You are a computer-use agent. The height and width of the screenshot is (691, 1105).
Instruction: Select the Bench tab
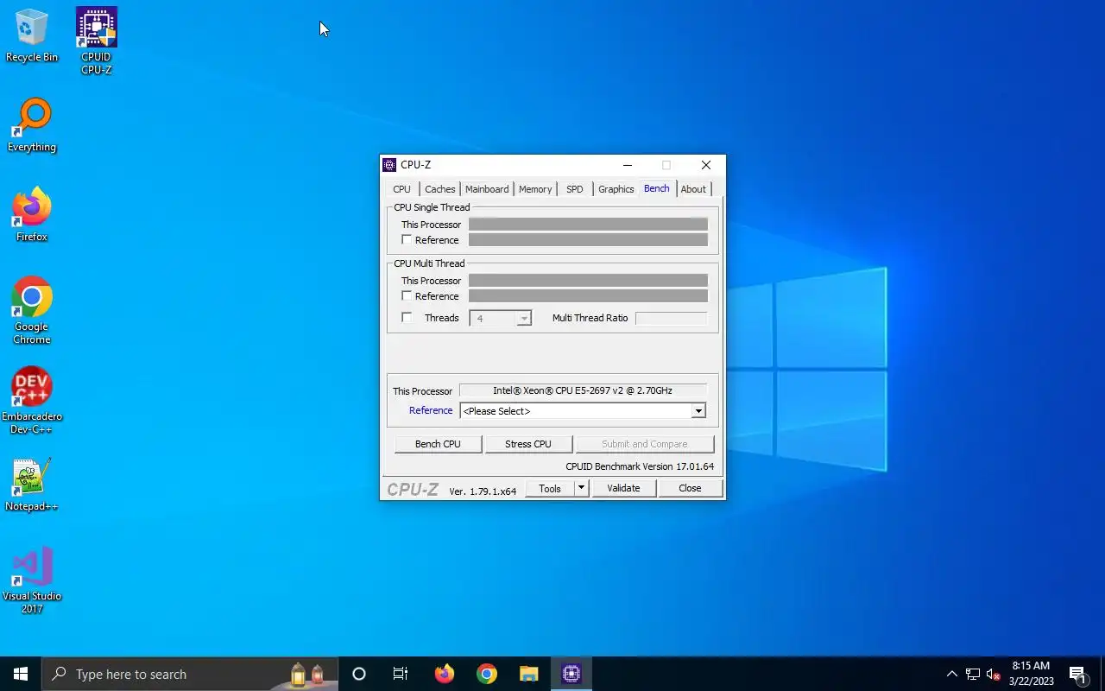tap(657, 188)
